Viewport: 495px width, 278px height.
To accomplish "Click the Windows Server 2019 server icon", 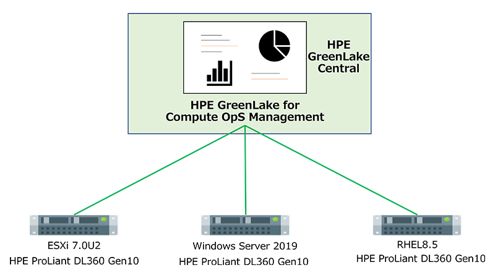I will [245, 225].
